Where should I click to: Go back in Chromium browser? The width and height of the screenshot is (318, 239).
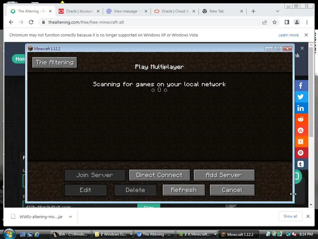click(x=11, y=22)
